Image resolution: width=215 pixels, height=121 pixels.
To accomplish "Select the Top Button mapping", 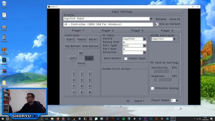I will tap(72, 46).
